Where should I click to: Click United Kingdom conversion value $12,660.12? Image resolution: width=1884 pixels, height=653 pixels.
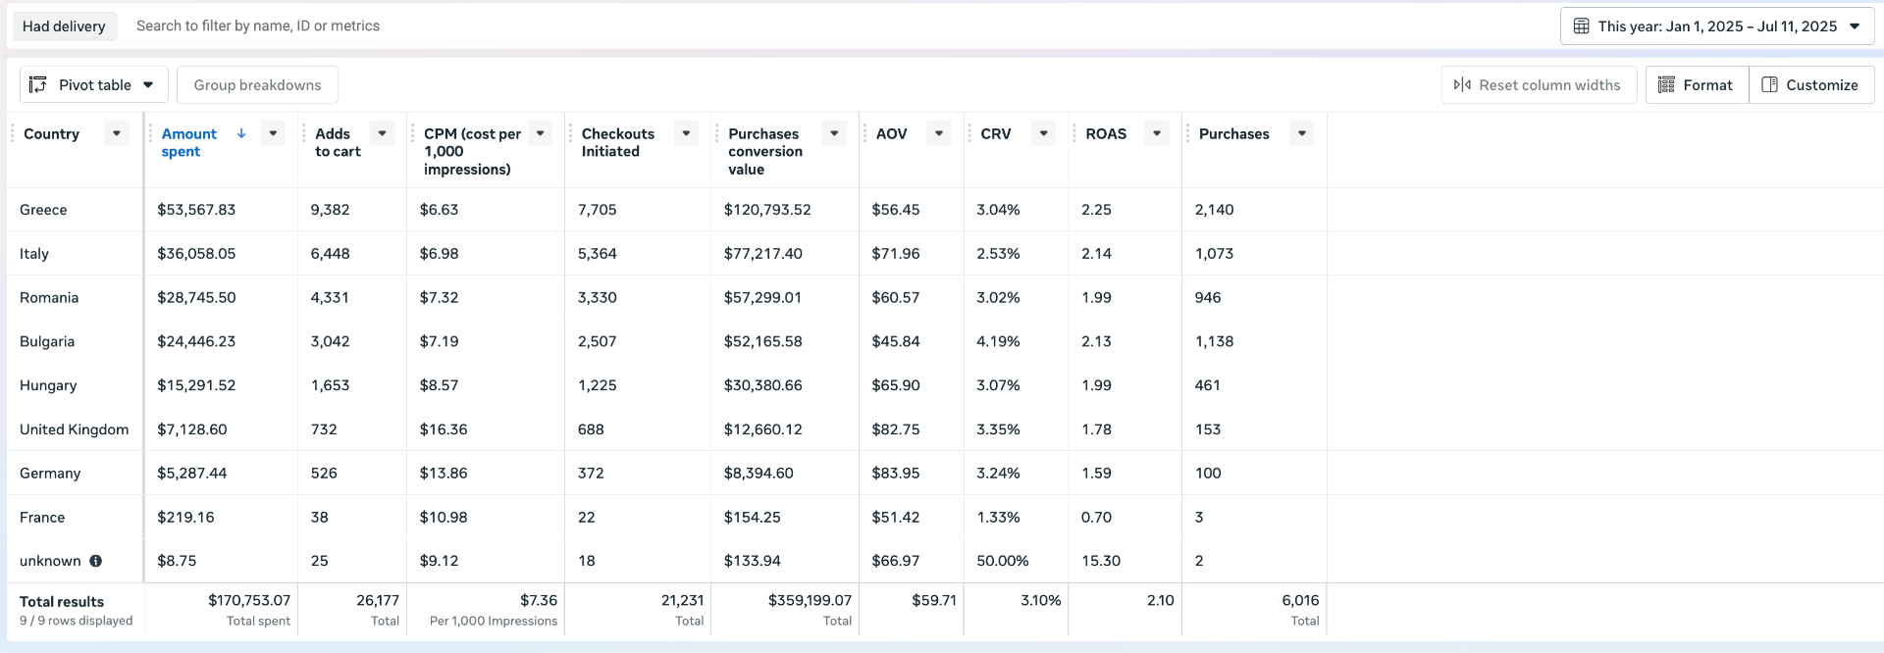762,429
